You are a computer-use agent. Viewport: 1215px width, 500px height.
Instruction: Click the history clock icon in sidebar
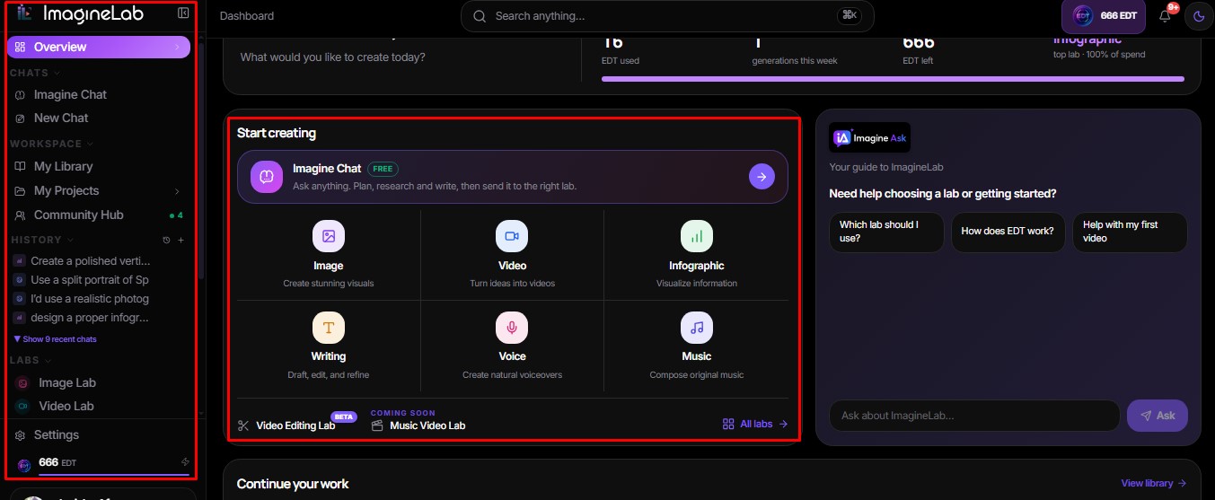[x=166, y=241]
